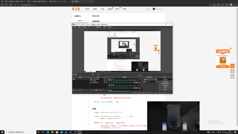Mute the first audio mixer channel speaker
238x134 pixels.
[137, 82]
